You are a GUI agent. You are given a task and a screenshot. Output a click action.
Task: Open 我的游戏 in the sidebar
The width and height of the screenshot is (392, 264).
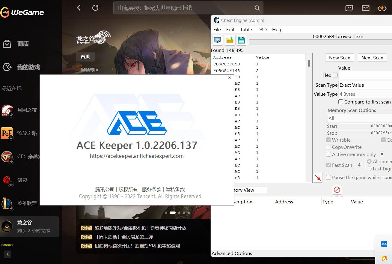coord(21,67)
